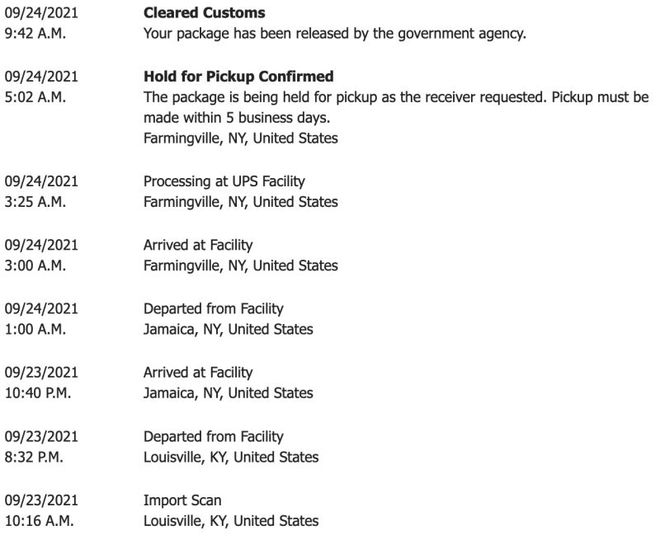Click the 09/23/2021 date beside Import Scan
Screen dimensions: 660x549
[x=41, y=500]
